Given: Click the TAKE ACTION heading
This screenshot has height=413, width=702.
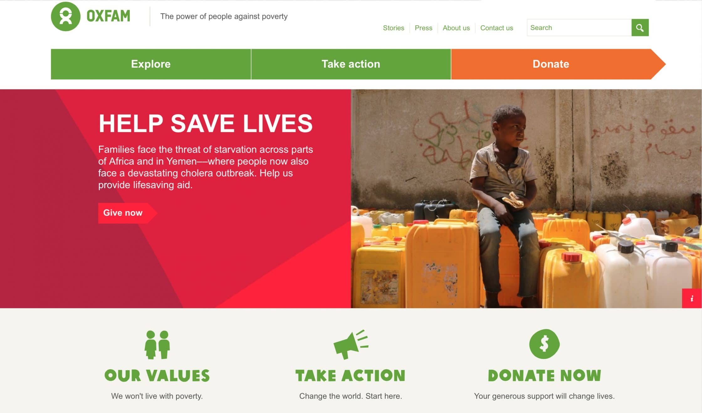Looking at the screenshot, I should 350,375.
